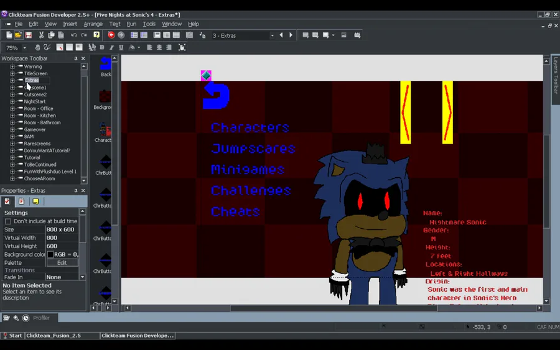Expand the Gameover frame tree node

(12, 129)
